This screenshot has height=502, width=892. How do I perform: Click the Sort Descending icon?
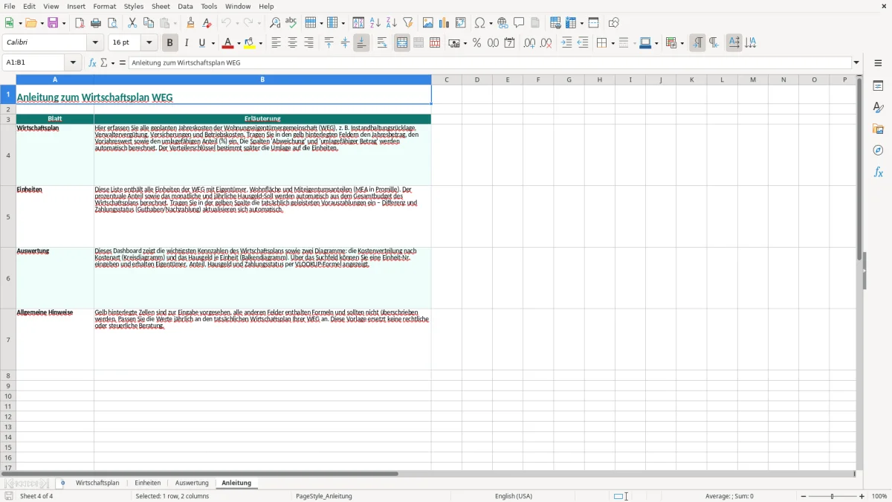[x=392, y=23]
